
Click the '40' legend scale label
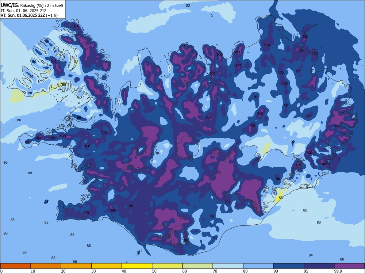click(x=124, y=271)
